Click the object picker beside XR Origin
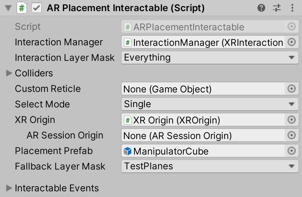The width and height of the screenshot is (302, 197). click(x=292, y=120)
